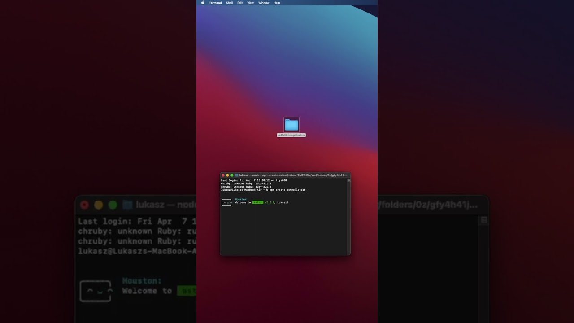
Task: Click the 'Houston:' label in Terminal
Action: pyautogui.click(x=241, y=199)
